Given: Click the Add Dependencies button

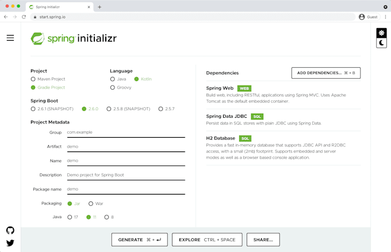Looking at the screenshot, I should pos(325,73).
